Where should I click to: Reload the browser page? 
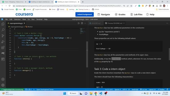tap(10, 6)
